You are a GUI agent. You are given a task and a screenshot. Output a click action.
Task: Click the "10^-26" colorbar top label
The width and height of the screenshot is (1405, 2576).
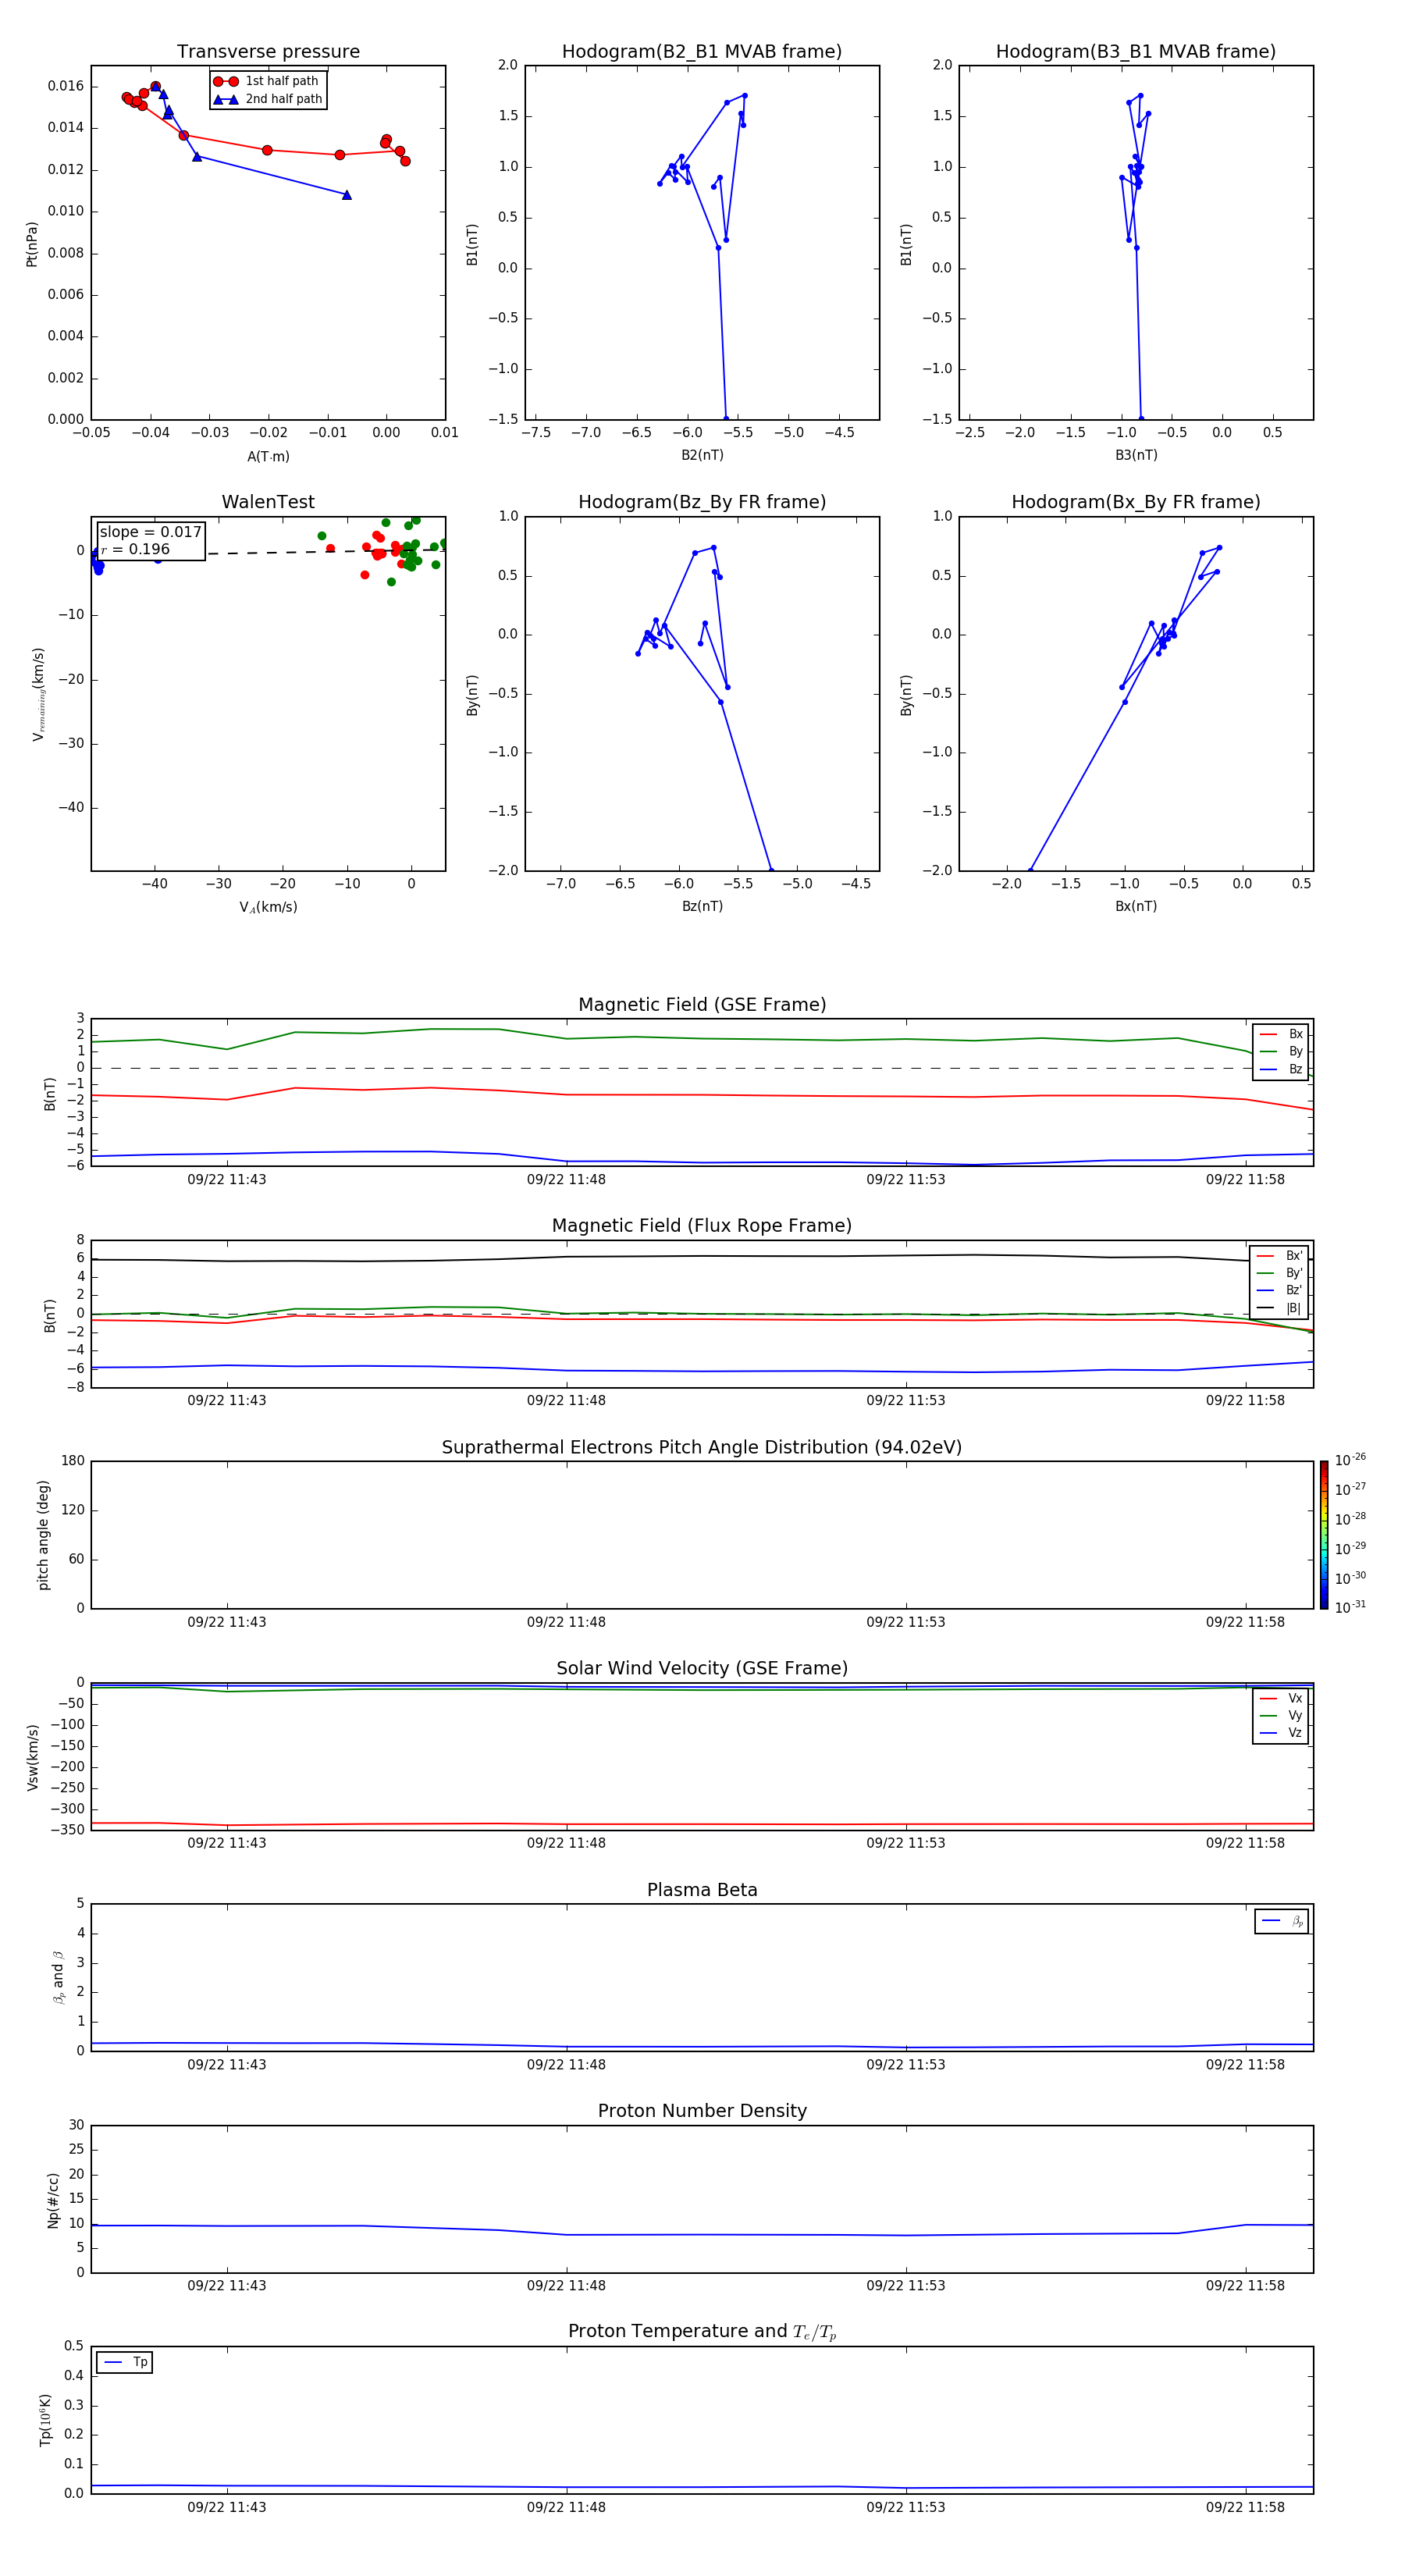(1350, 1460)
